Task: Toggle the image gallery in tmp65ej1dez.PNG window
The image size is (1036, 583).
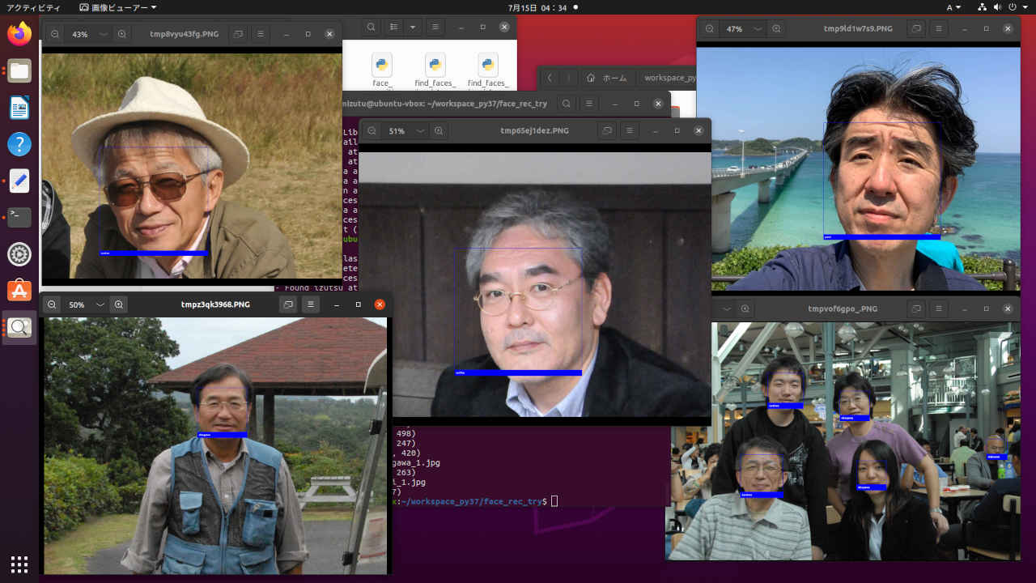Action: [607, 131]
